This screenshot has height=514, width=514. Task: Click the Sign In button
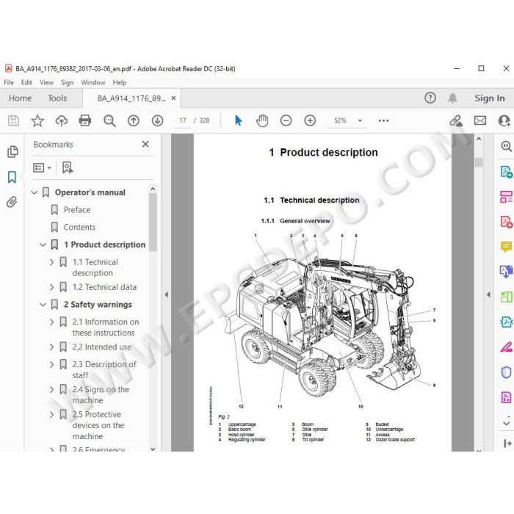490,98
